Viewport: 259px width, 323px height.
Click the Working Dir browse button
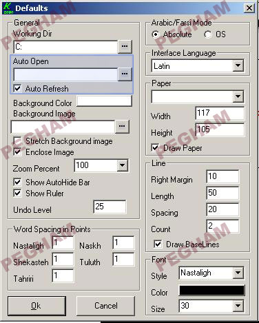pyautogui.click(x=125, y=47)
